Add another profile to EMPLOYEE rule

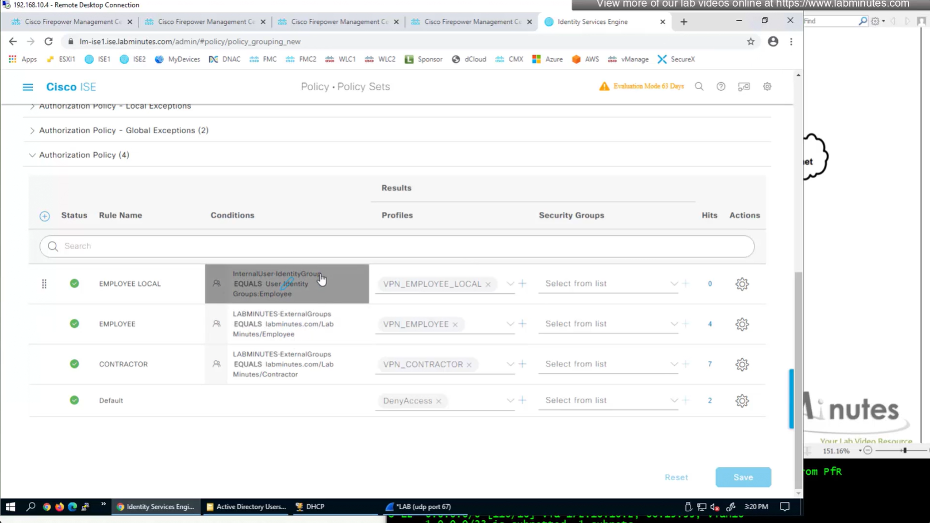[522, 324]
